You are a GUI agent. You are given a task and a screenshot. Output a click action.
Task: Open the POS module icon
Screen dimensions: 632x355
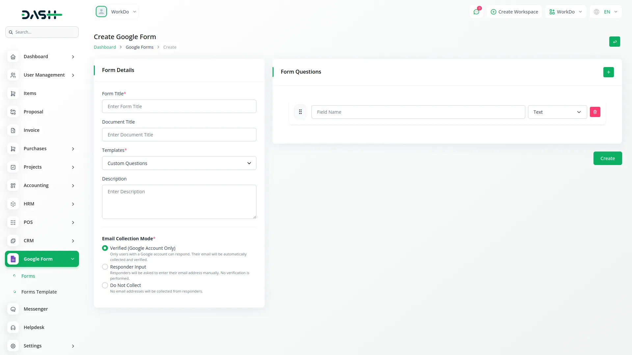click(13, 222)
